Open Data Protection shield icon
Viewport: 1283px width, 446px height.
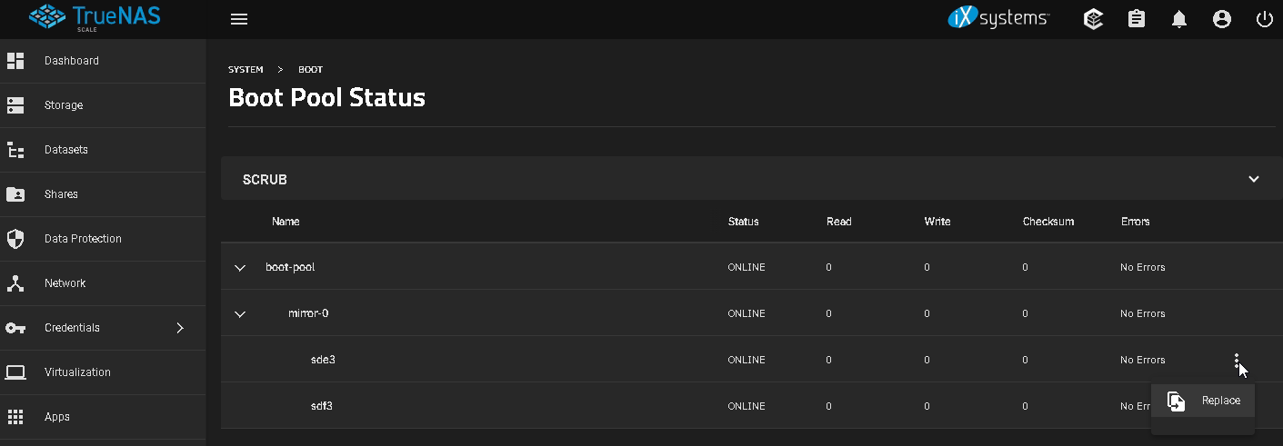point(15,239)
